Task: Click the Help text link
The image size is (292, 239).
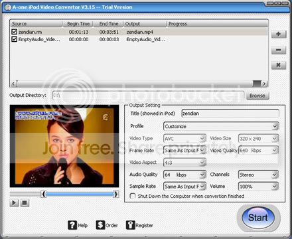Action: (83, 226)
